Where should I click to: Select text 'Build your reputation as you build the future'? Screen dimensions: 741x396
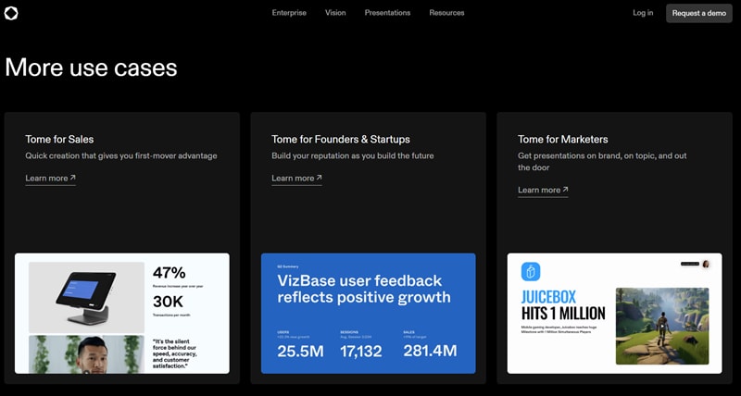[353, 155]
